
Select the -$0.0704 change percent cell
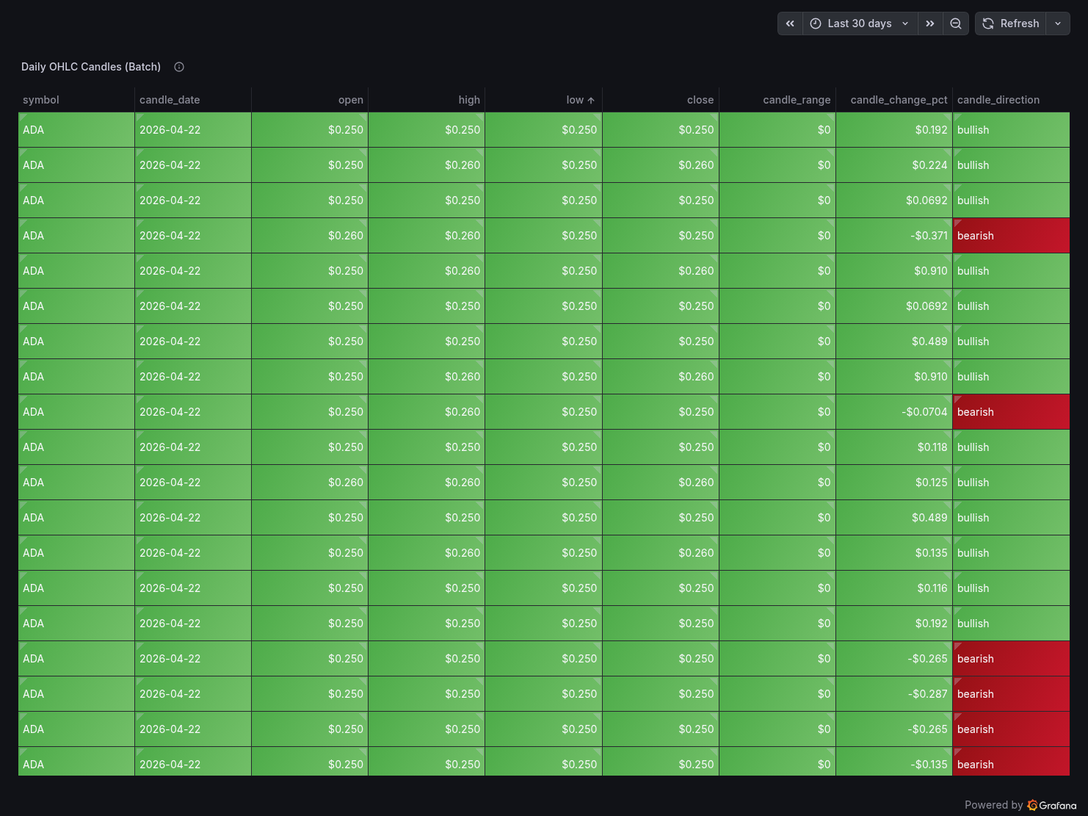click(894, 412)
